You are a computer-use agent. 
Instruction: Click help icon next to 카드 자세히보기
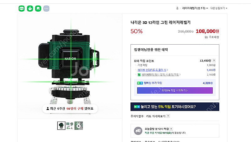tap(168, 116)
